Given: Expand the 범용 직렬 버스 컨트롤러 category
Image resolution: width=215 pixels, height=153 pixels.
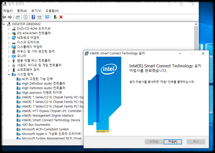Looking at the screenshot, I should tap(9, 61).
